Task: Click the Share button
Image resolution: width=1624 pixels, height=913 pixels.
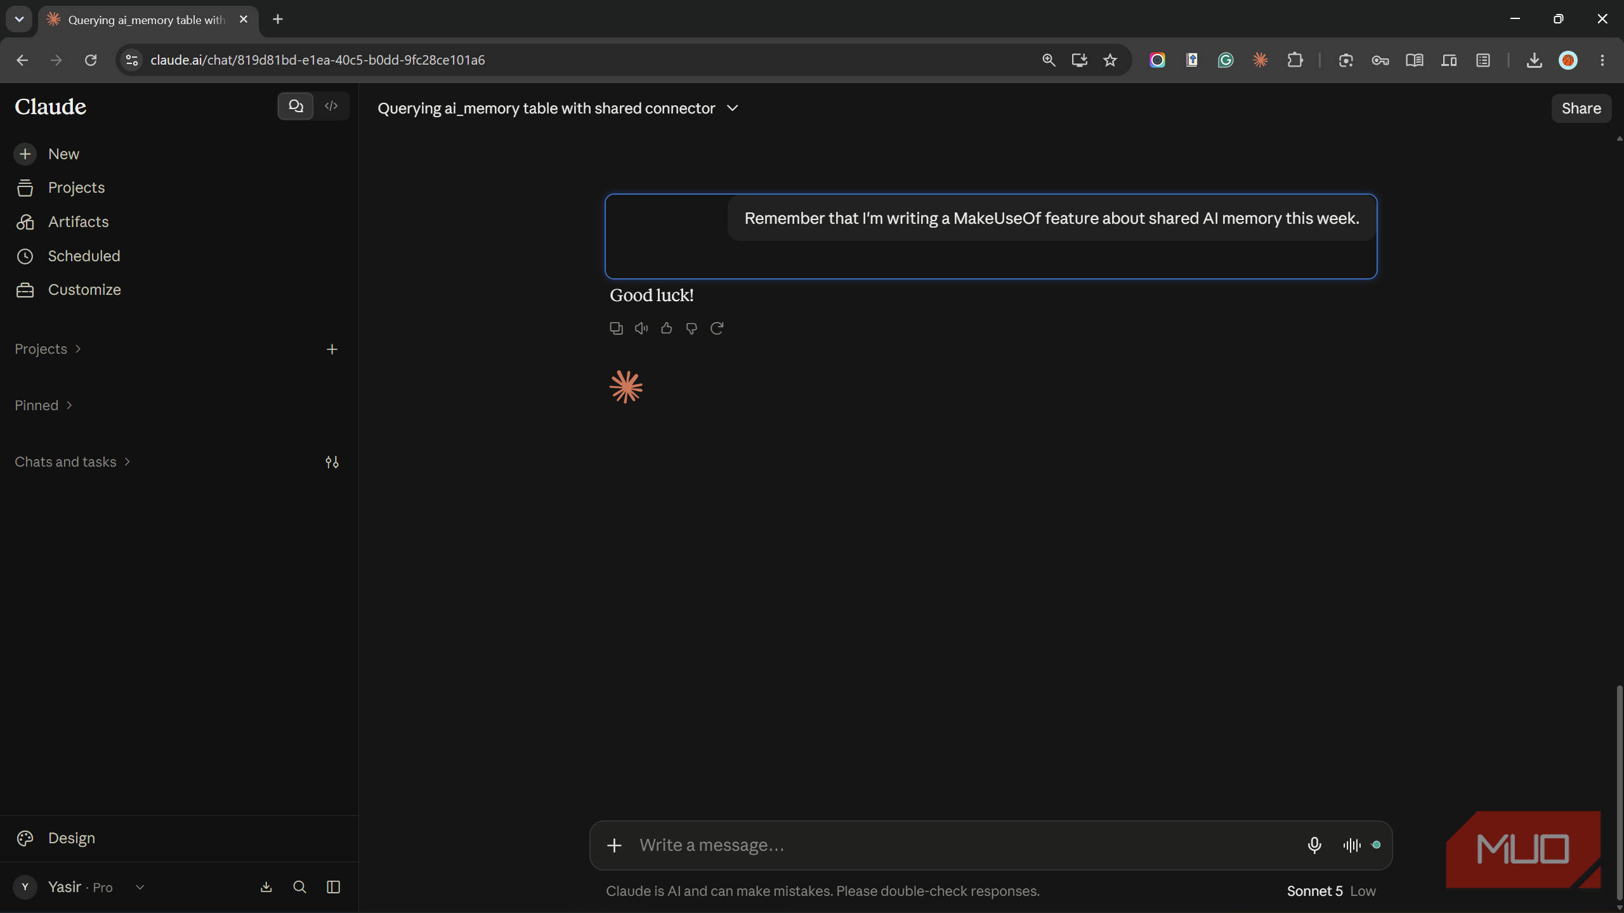Action: 1581,108
